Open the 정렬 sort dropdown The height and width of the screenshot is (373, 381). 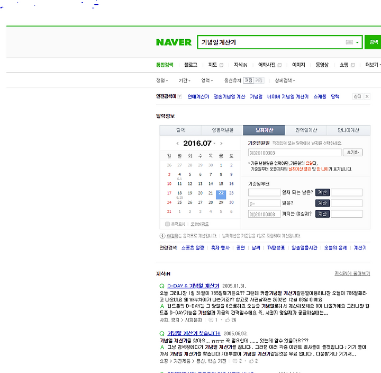162,81
